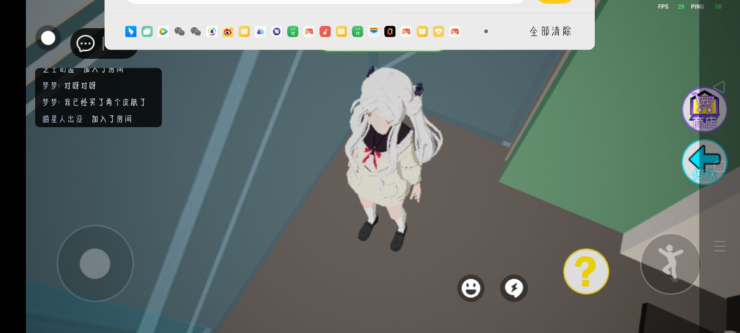This screenshot has height=333, width=740.
Task: Toggle the white floating record button
Action: (48, 38)
